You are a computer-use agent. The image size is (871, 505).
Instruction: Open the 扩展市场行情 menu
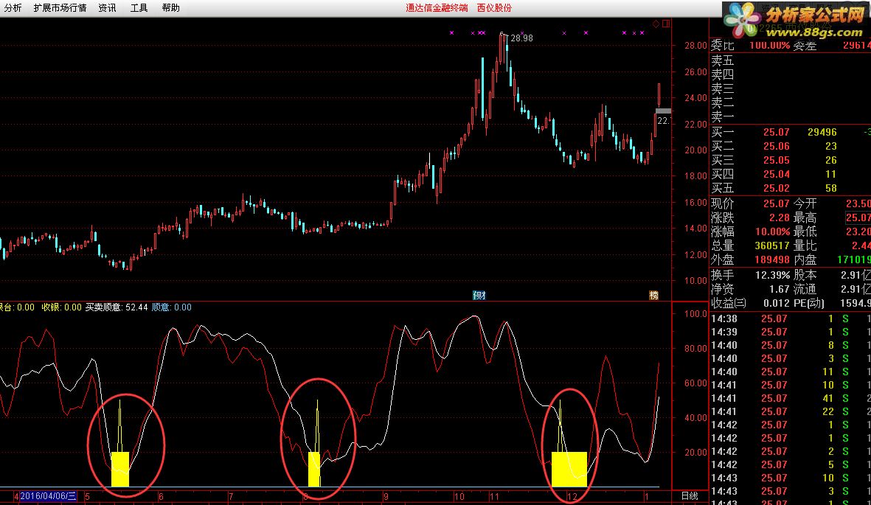pyautogui.click(x=60, y=8)
